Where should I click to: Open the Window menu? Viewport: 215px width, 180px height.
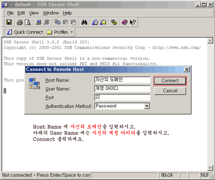[x=51, y=13]
